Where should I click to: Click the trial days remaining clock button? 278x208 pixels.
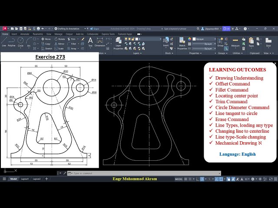click(x=226, y=29)
